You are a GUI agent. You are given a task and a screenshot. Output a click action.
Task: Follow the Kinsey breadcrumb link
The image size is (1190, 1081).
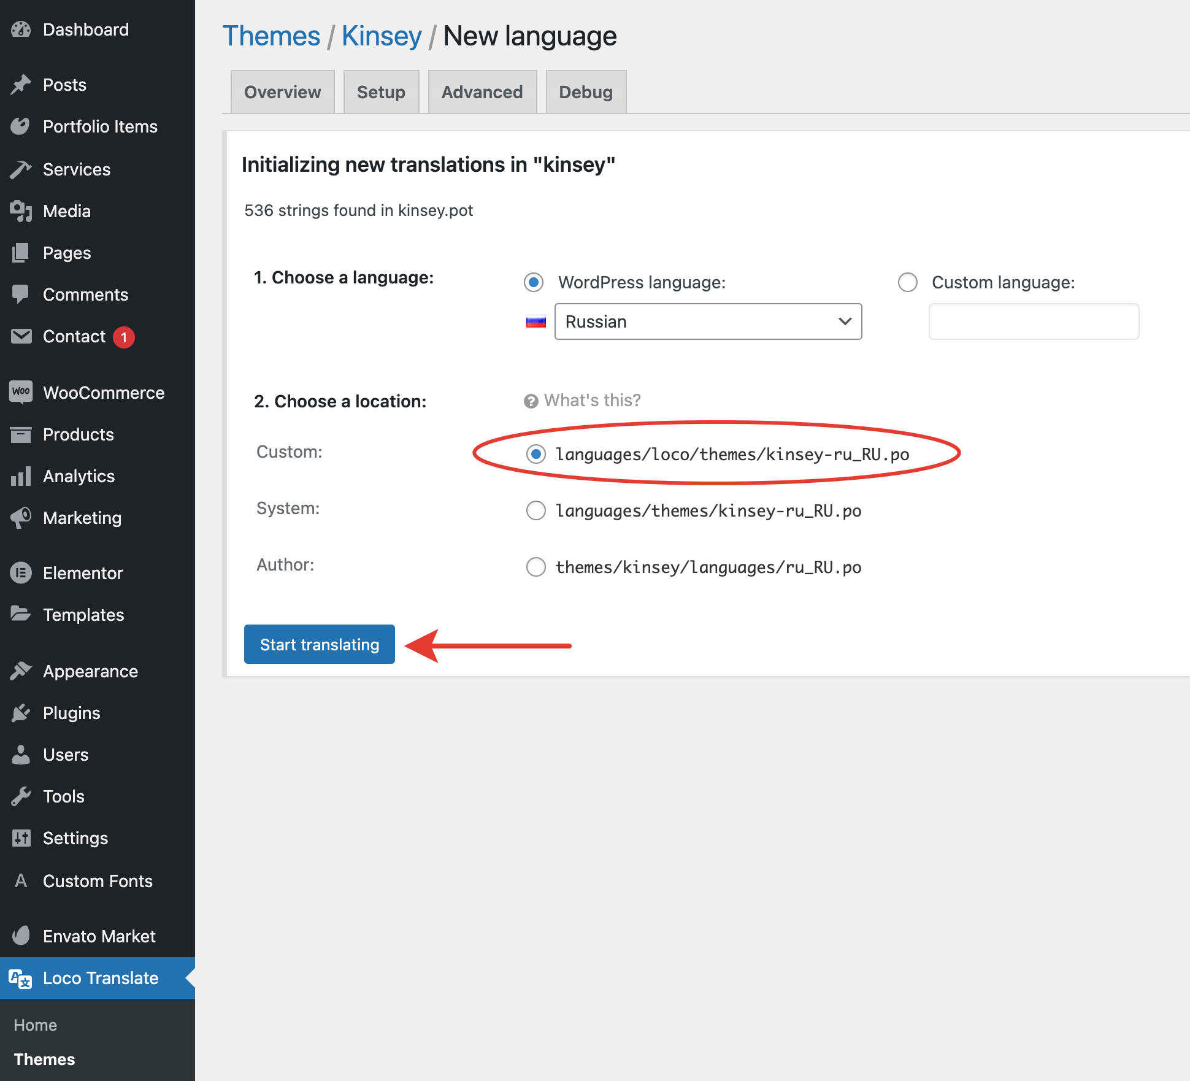[382, 36]
